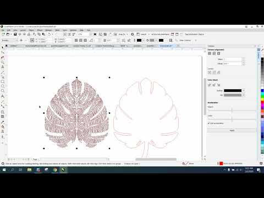Open the outline color dropdown on the property bar
This screenshot has width=264, height=198.
tap(144, 40)
